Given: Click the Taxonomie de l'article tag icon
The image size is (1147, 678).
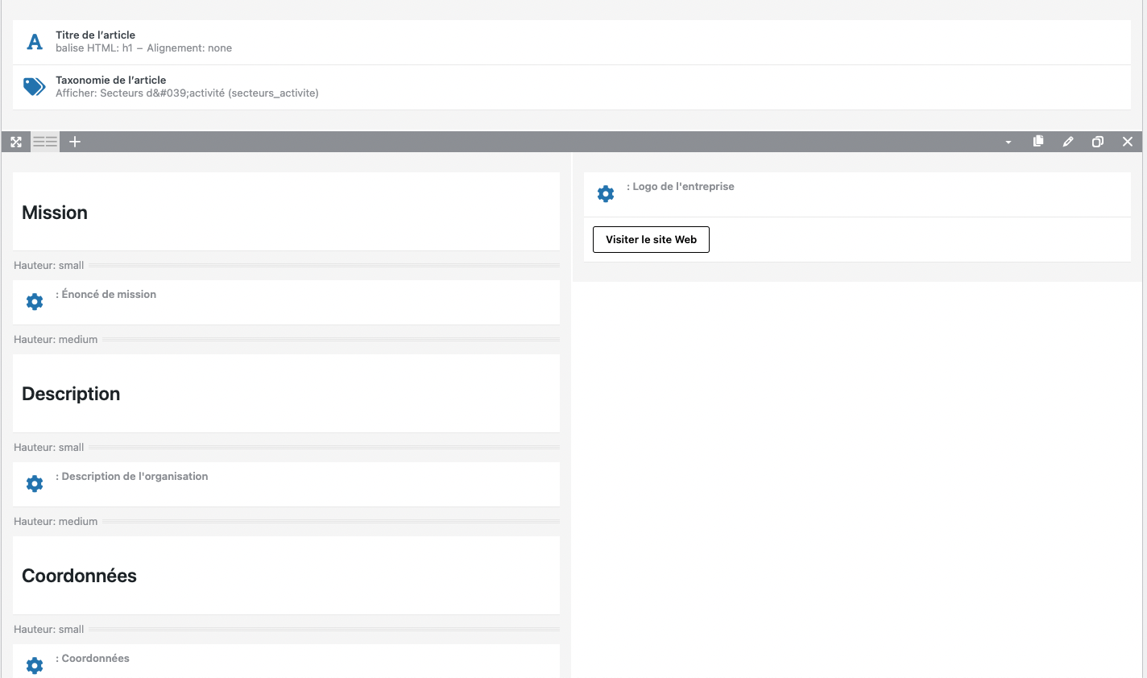Looking at the screenshot, I should pyautogui.click(x=35, y=87).
